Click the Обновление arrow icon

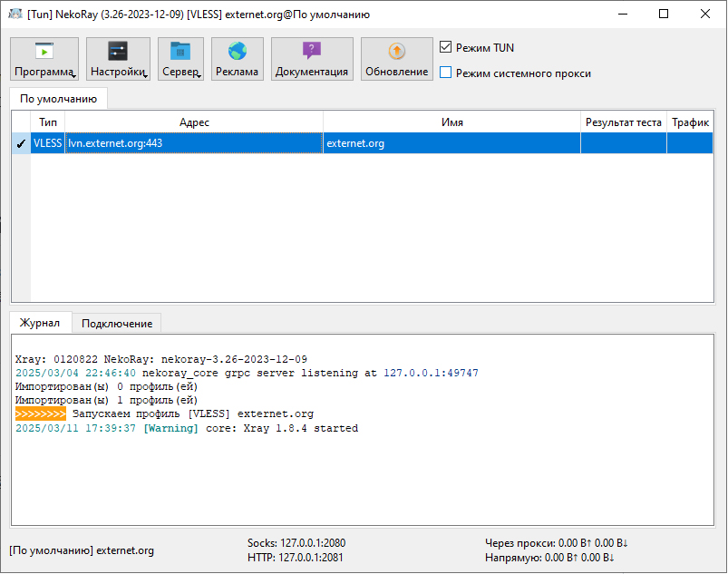click(397, 52)
